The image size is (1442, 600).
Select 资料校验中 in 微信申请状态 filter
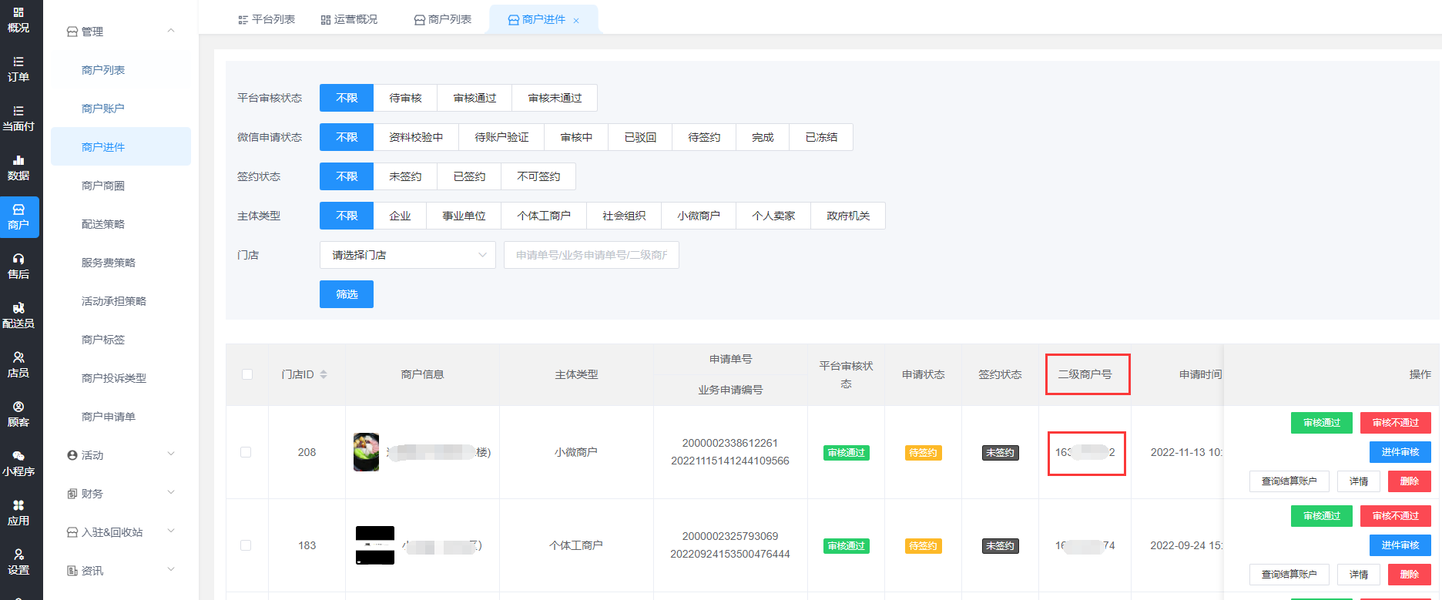(416, 137)
